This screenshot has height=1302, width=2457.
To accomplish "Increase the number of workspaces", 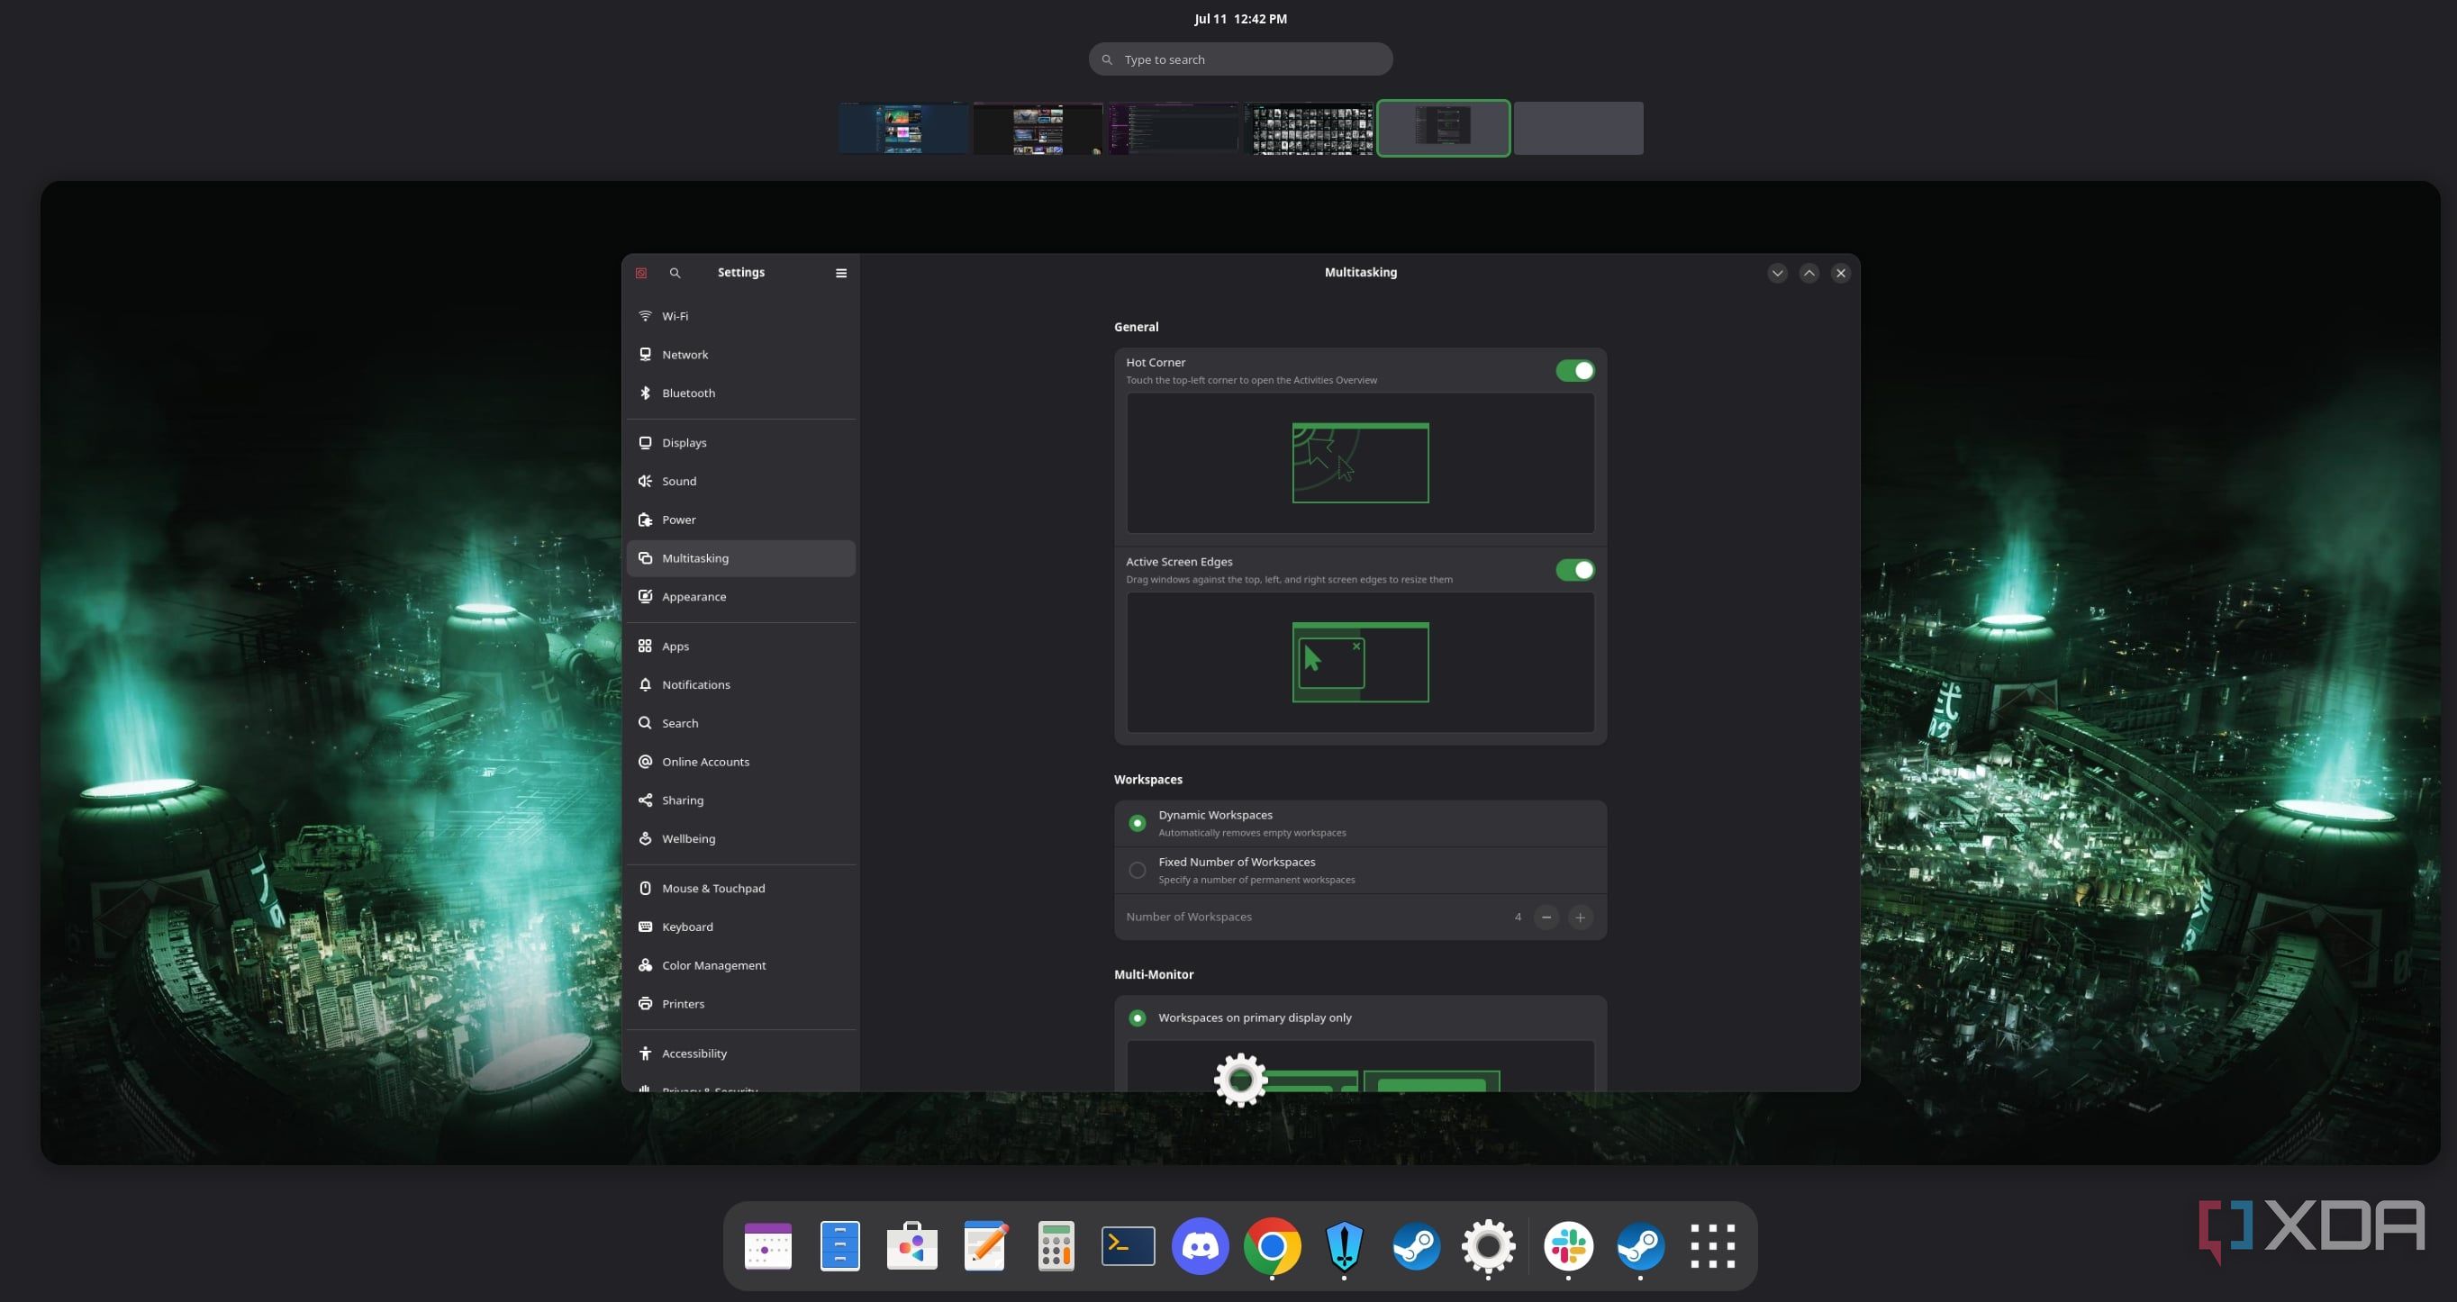I will [1581, 917].
